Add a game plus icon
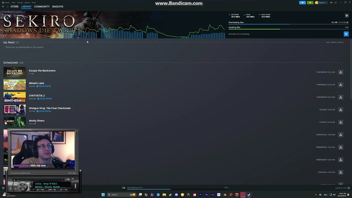352x198 pixels. point(3,188)
